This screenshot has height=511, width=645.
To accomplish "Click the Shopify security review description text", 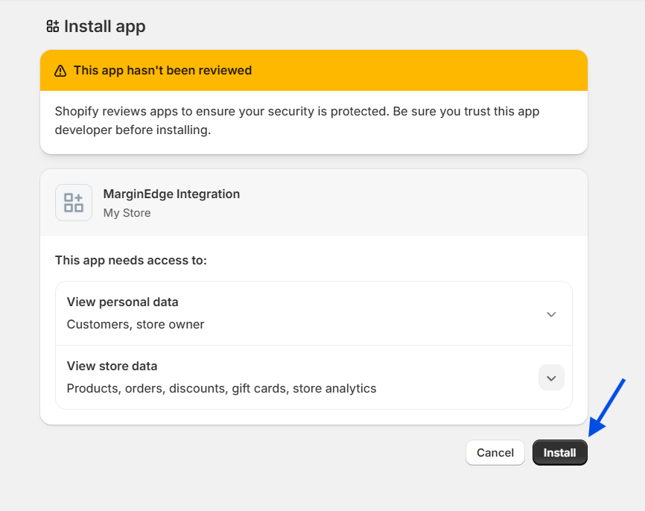I will [x=296, y=121].
